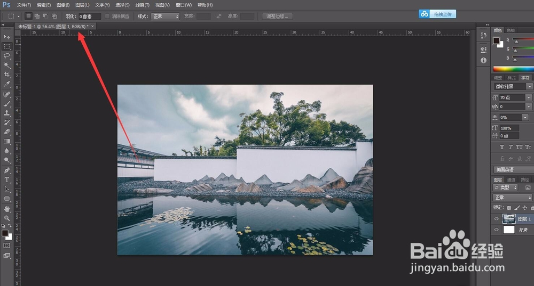Toggle all caps TT style button

[x=519, y=147]
